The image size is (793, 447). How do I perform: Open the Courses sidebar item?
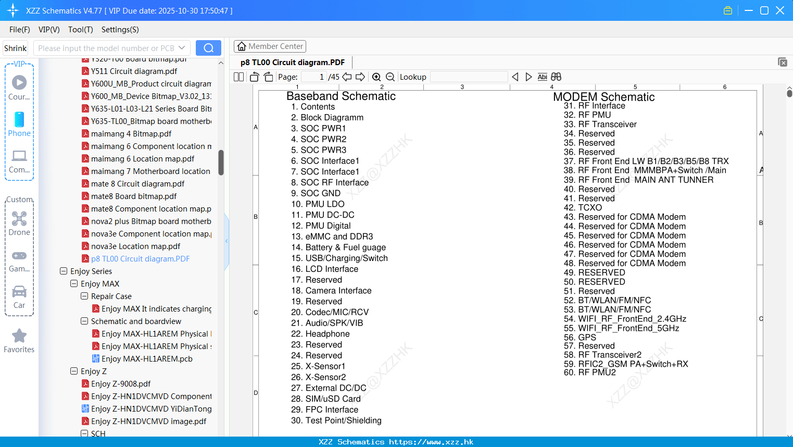[19, 88]
